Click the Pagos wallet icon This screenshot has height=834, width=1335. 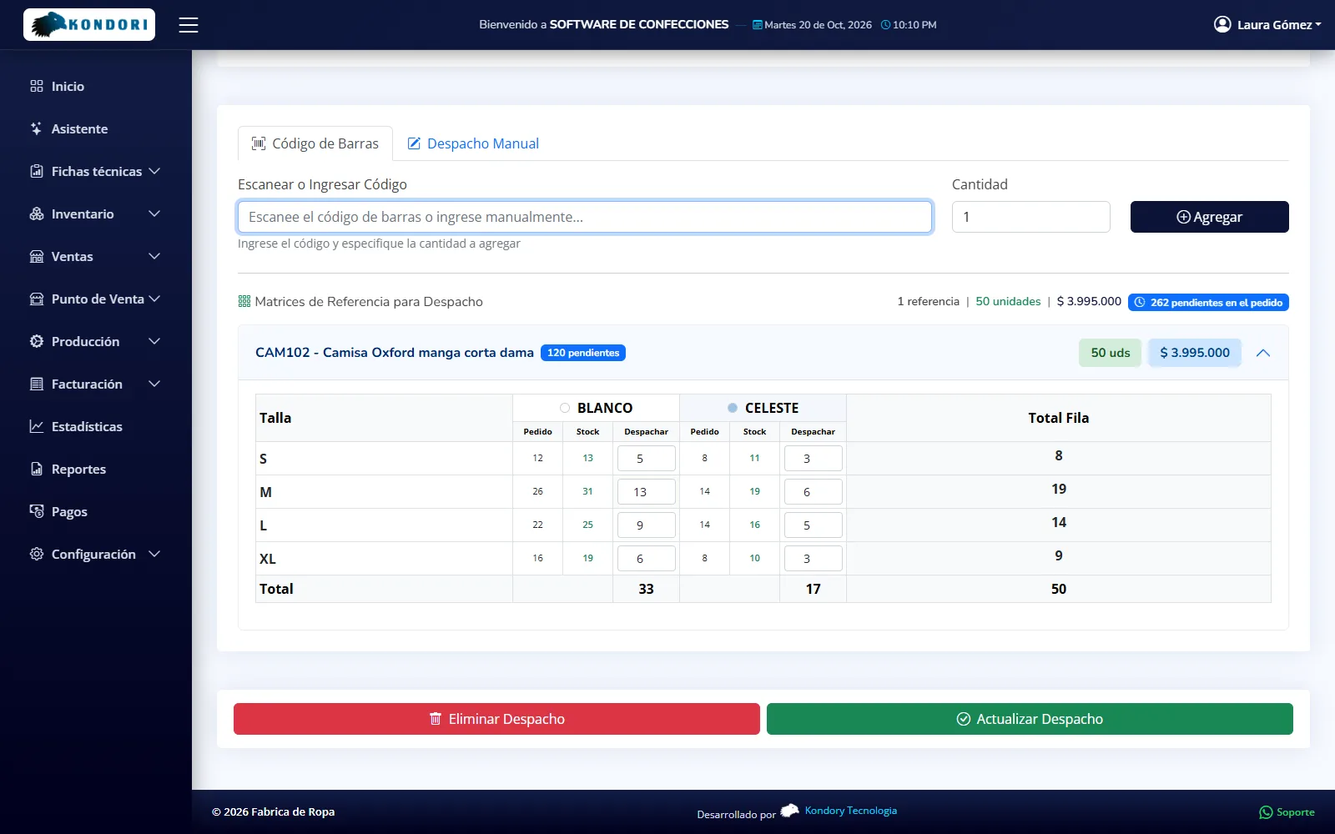[x=37, y=511]
